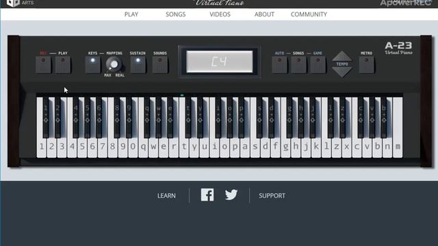Screen dimensions: 438x246
Task: Open the ABOUT page
Action: pos(264,14)
